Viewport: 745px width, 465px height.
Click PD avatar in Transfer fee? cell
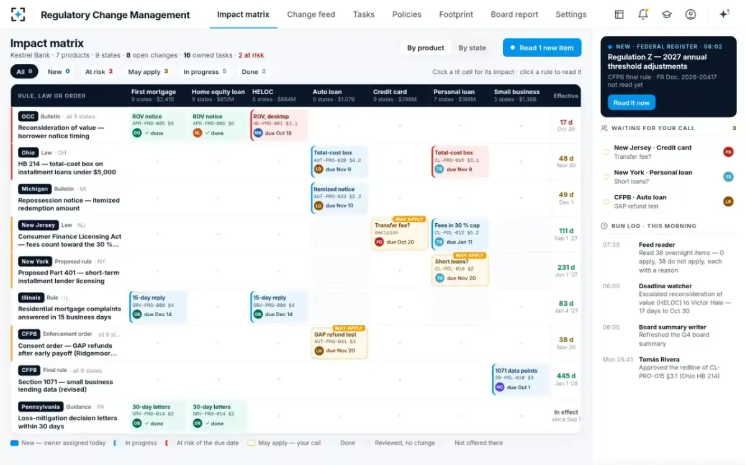tap(379, 242)
